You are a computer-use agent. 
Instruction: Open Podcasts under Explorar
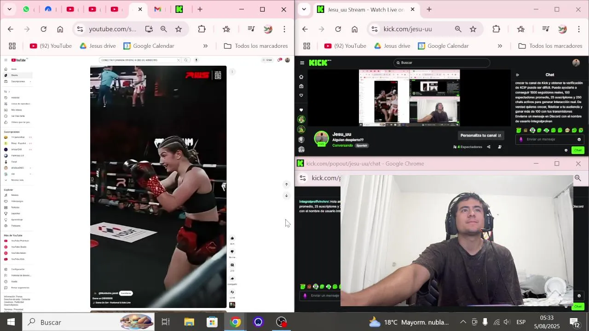(x=16, y=226)
